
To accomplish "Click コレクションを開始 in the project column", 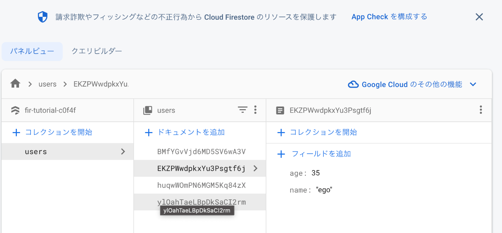I will (52, 132).
